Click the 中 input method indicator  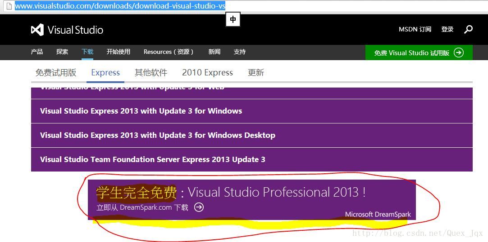[233, 20]
